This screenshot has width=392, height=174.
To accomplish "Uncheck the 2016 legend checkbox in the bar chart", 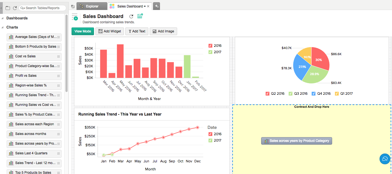I will (210, 46).
